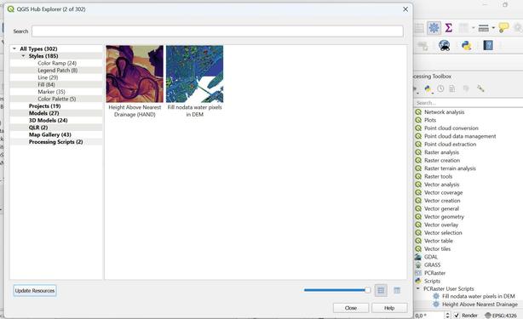Select the Styles (185) row label
The image size is (523, 319).
coord(43,56)
